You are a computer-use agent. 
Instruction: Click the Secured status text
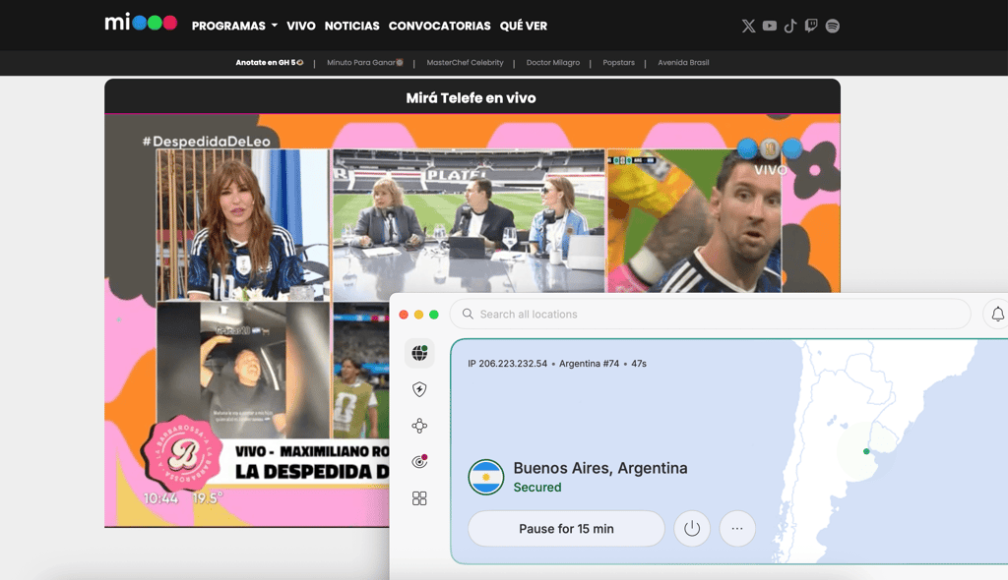[x=537, y=487]
